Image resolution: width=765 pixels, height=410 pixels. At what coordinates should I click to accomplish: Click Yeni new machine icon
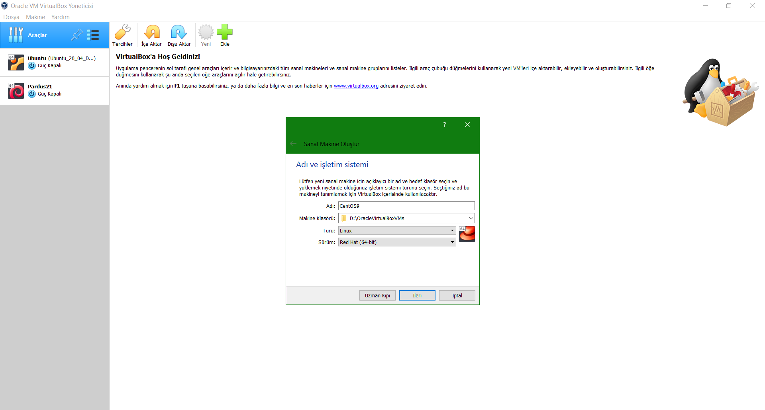206,35
